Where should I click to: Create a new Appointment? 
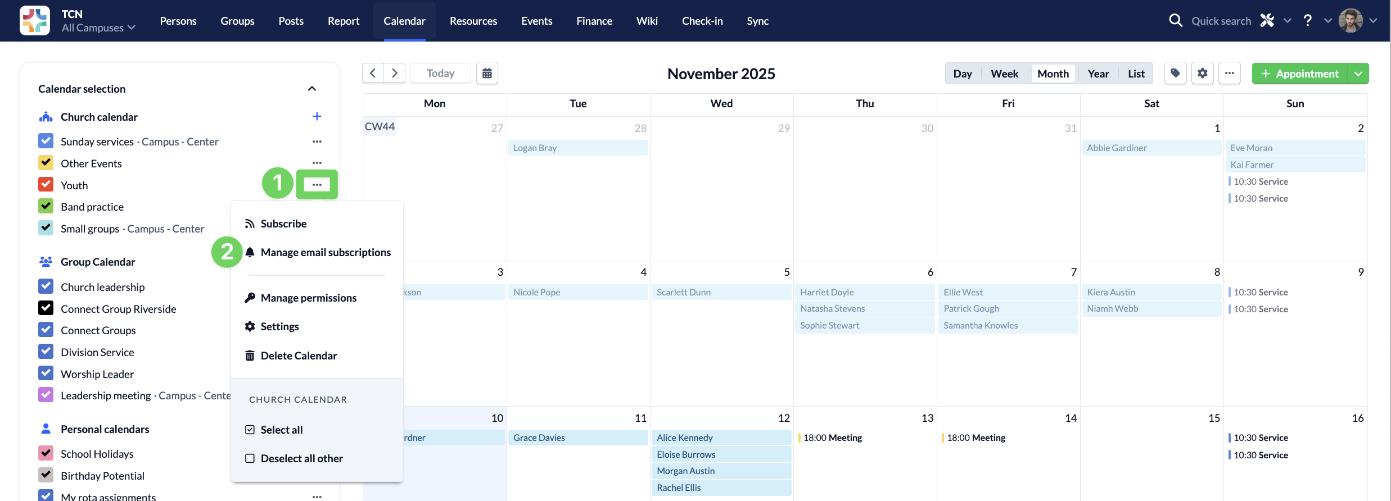(1299, 74)
